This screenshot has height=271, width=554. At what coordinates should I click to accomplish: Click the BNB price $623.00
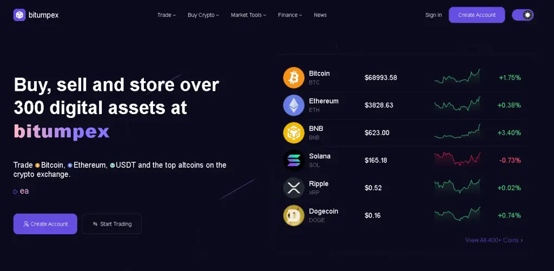coord(377,133)
